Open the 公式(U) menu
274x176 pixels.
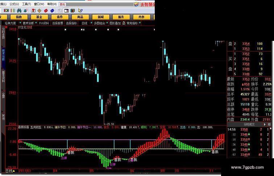coord(14,4)
